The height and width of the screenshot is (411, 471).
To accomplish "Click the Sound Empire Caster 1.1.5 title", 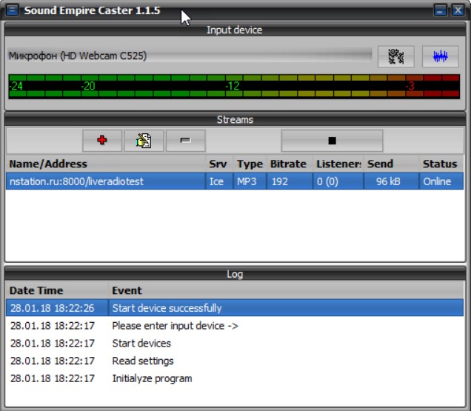I will (x=92, y=10).
